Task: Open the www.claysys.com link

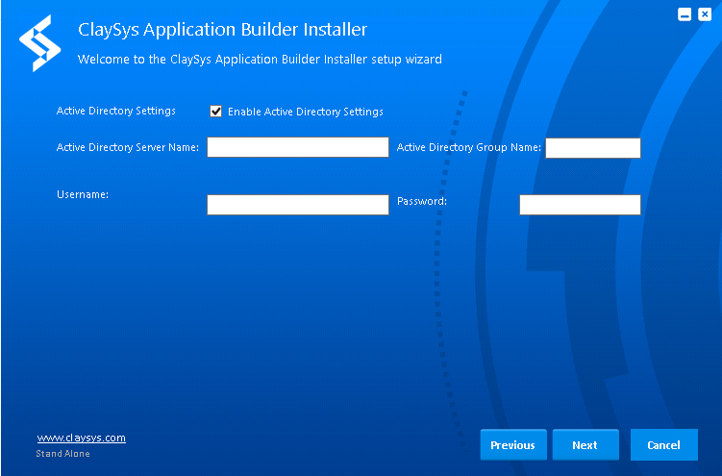Action: click(81, 438)
